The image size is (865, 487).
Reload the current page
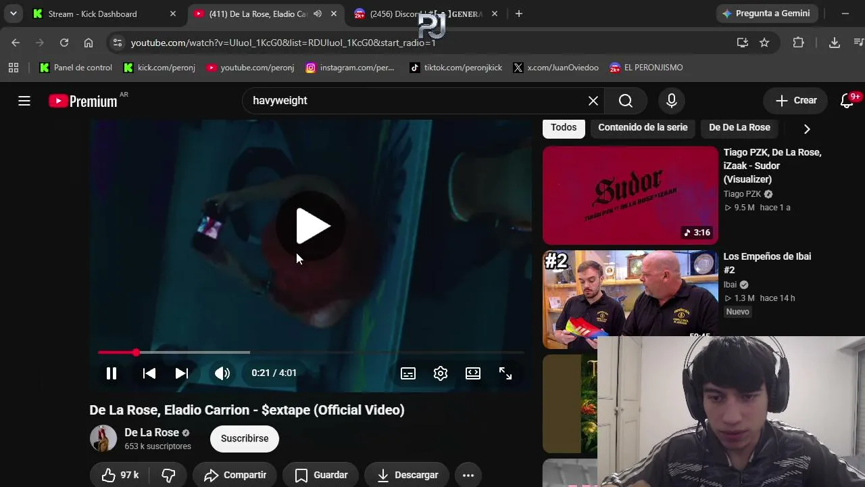point(64,43)
